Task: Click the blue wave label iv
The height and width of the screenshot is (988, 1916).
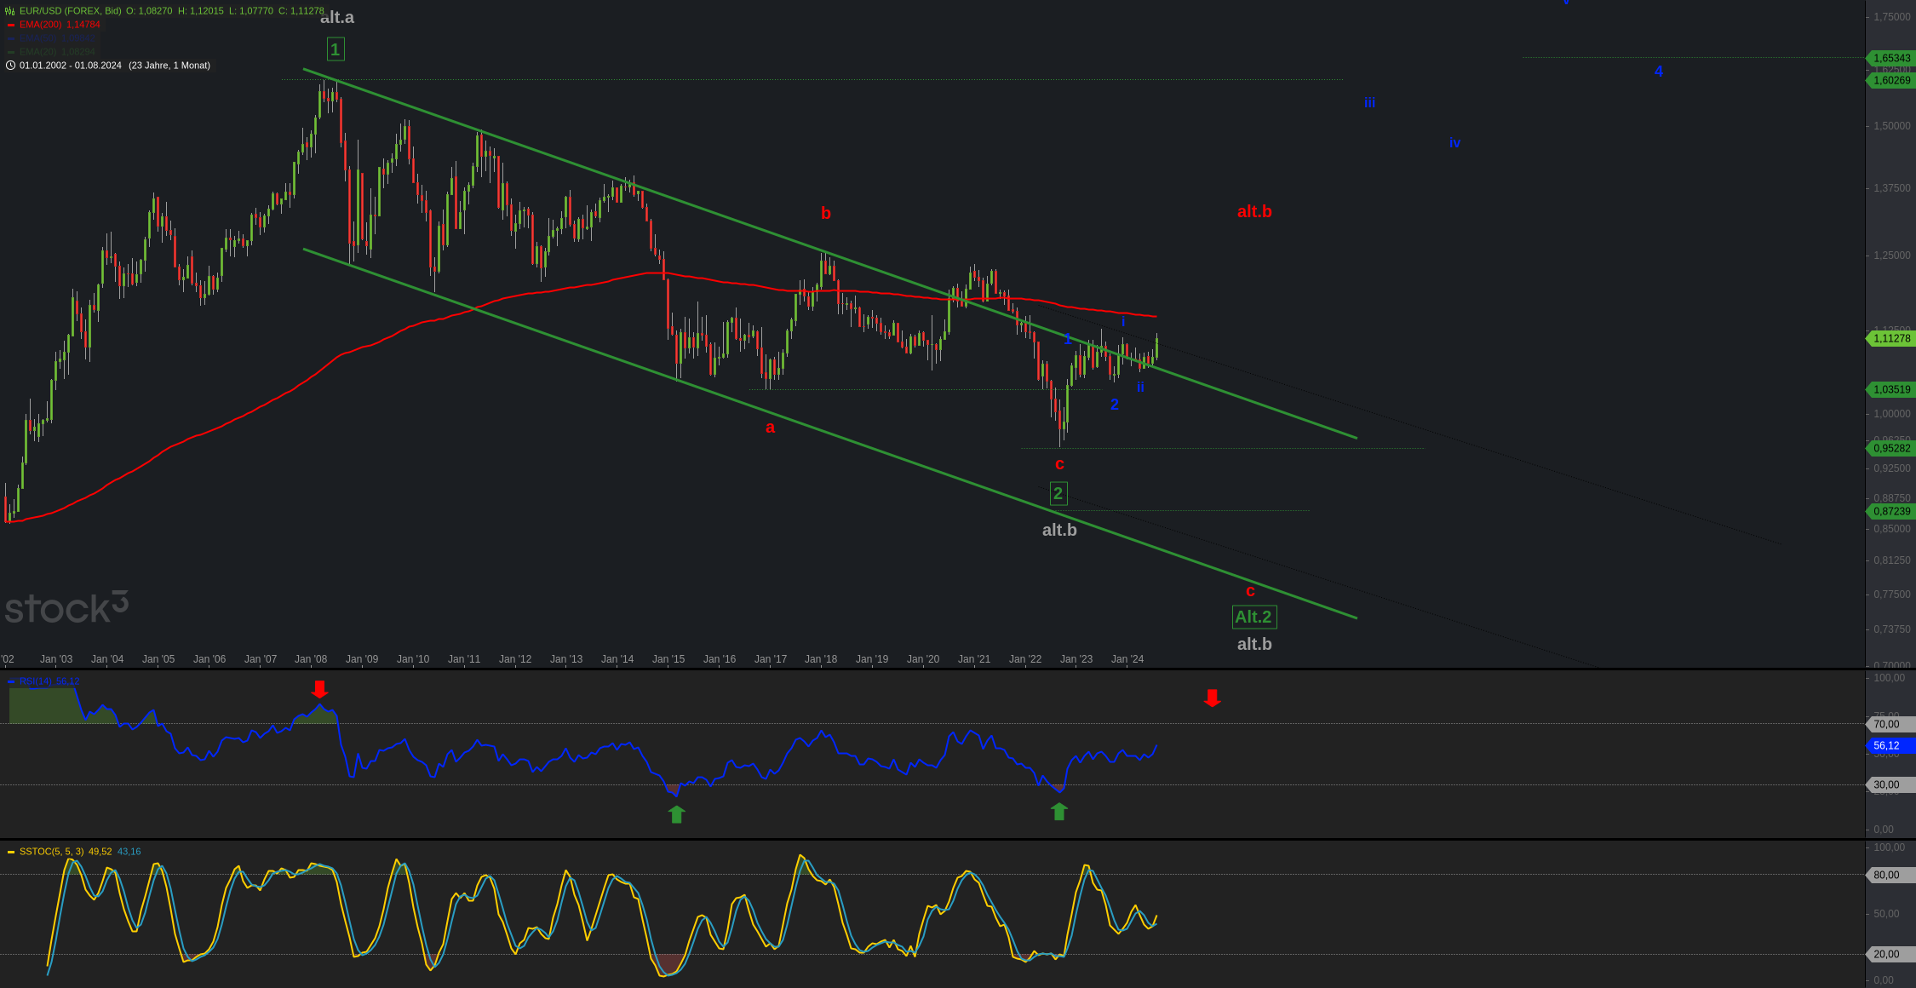Action: pos(1454,143)
